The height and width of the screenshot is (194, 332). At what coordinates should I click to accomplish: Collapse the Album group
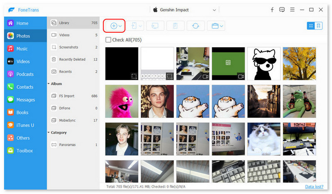tap(49, 84)
